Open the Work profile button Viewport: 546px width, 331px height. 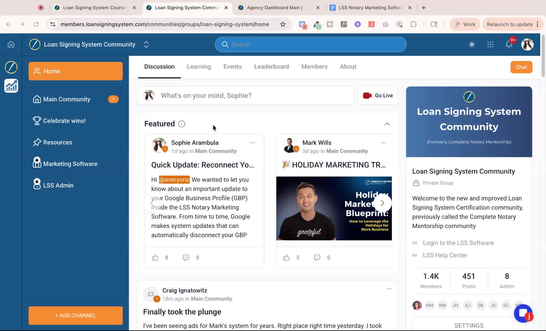[465, 24]
